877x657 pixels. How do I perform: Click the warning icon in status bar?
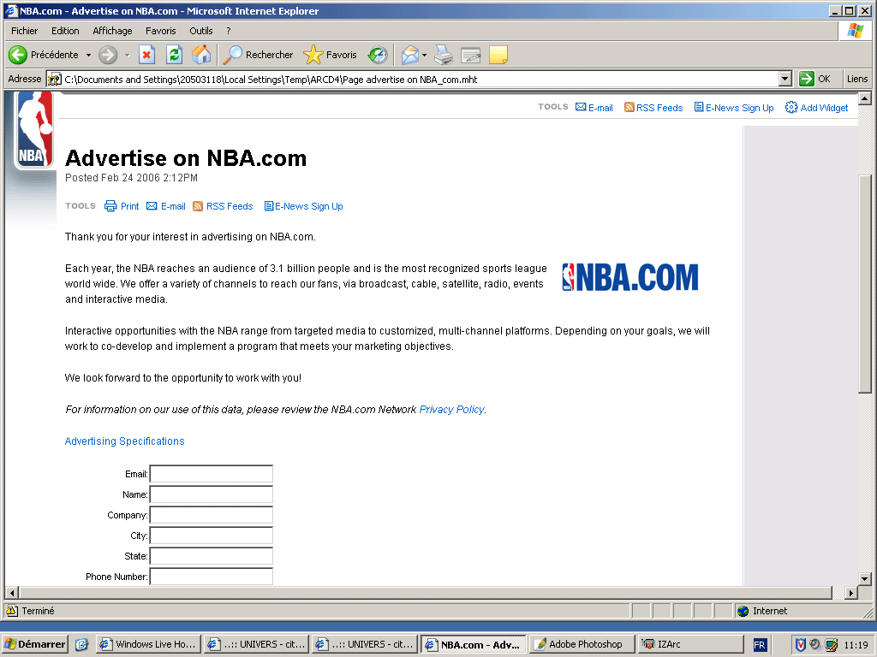[12, 611]
